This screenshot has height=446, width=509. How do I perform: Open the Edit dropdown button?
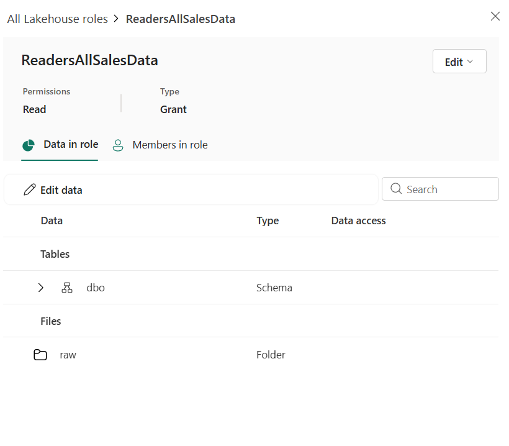click(459, 61)
